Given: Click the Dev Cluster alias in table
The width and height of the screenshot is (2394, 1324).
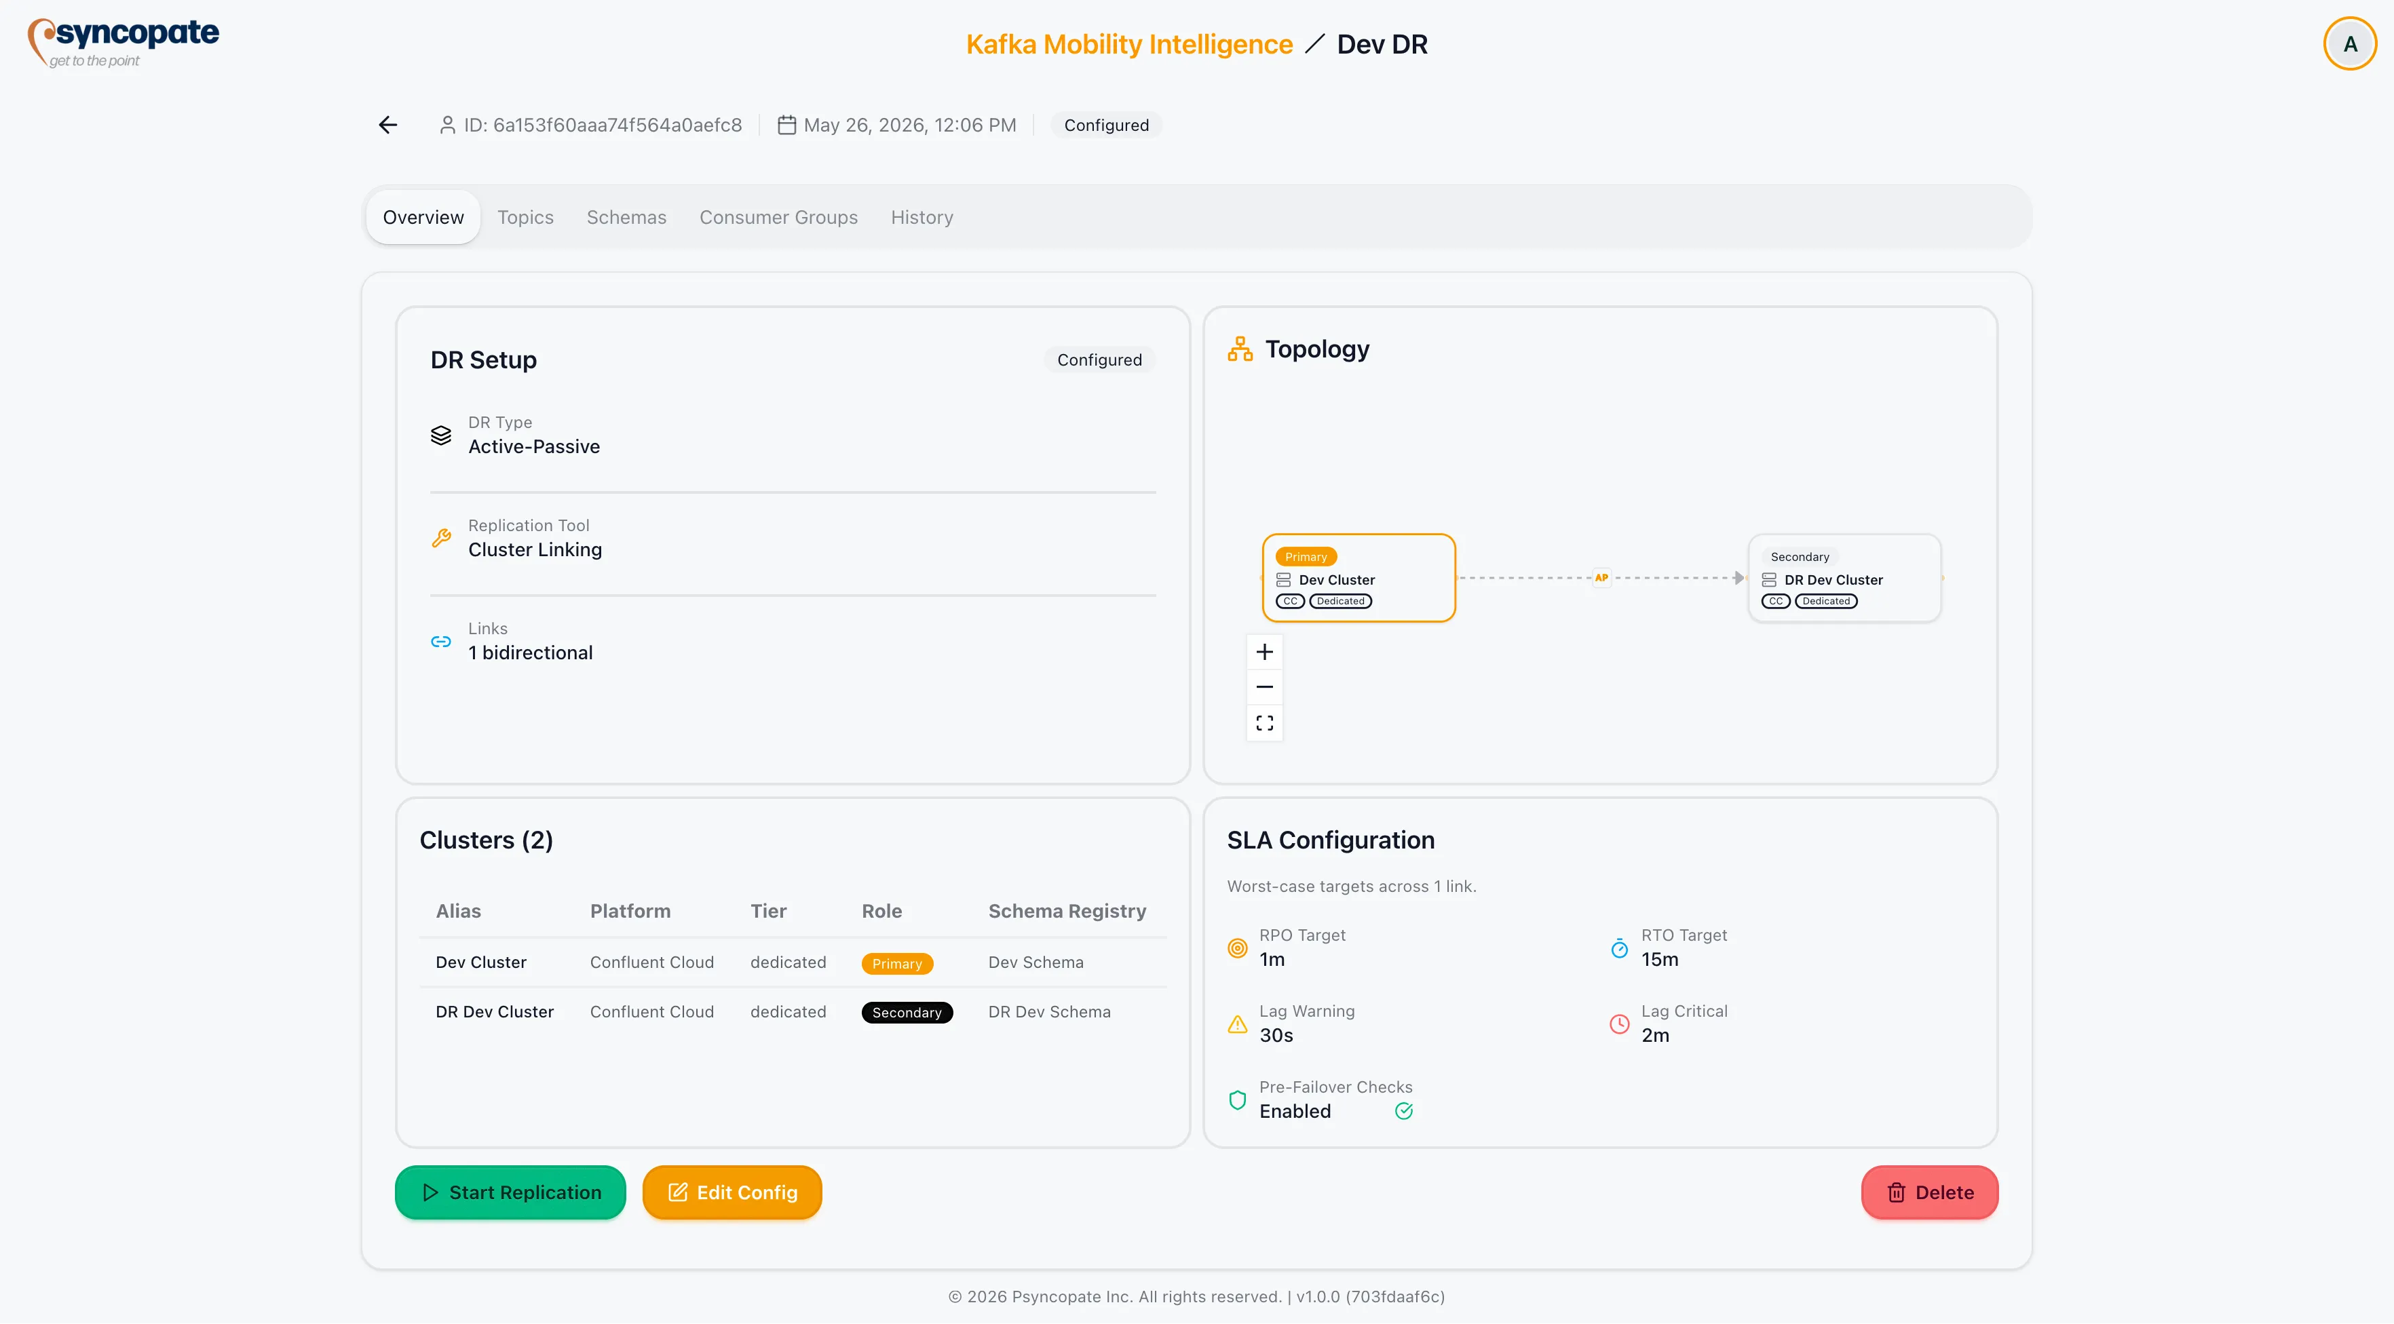Looking at the screenshot, I should [x=480, y=962].
